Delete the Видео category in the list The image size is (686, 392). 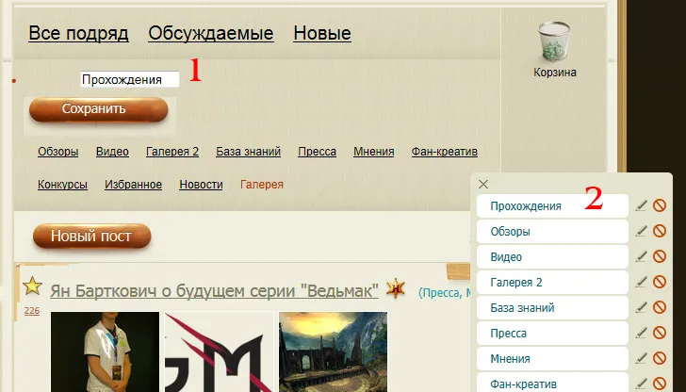[x=660, y=256]
